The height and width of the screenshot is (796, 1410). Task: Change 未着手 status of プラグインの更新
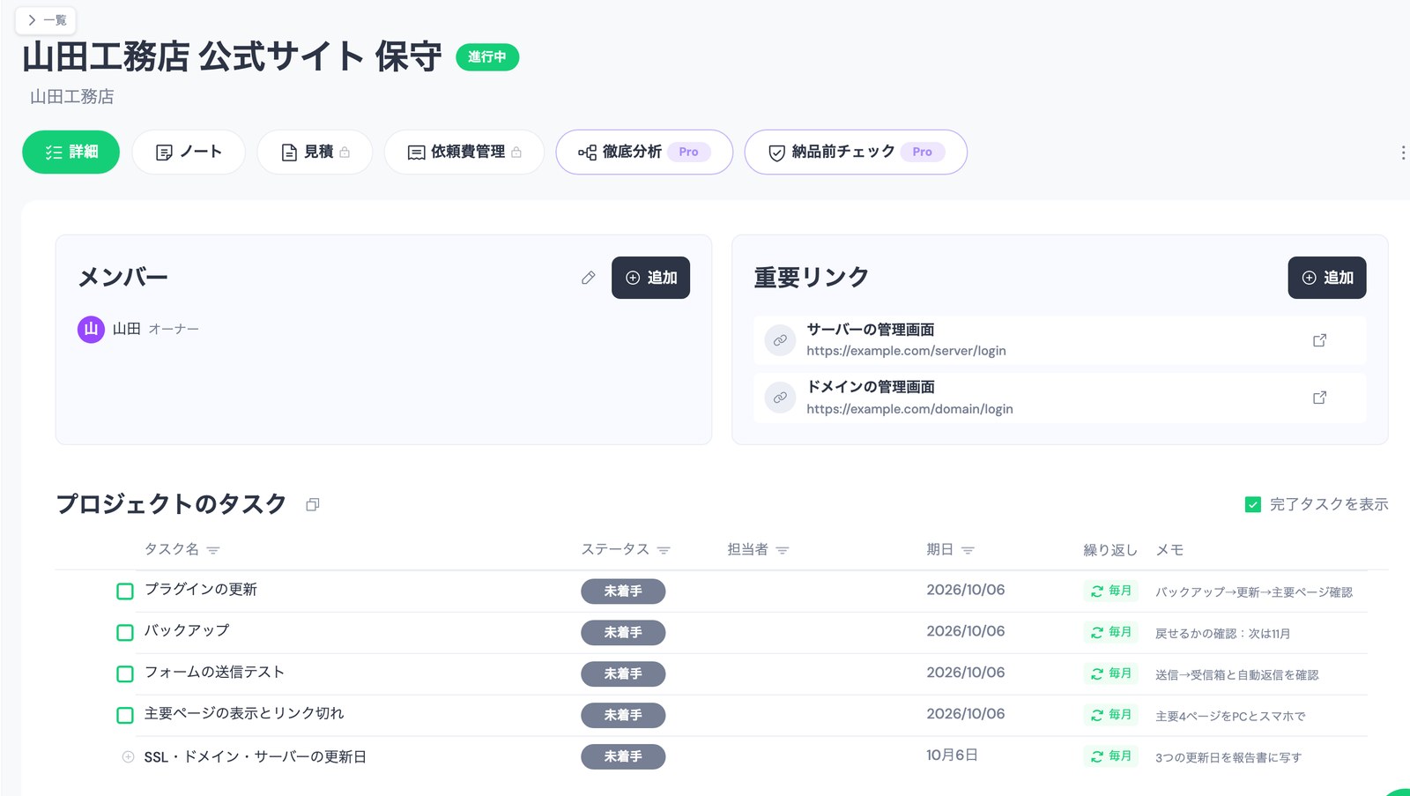(x=623, y=591)
